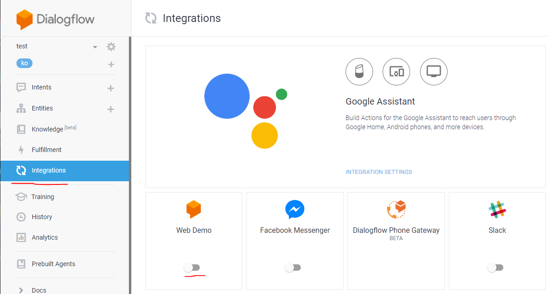The height and width of the screenshot is (294, 549).
Task: Click the Dialogflow Phone Gateway icon
Action: (396, 210)
